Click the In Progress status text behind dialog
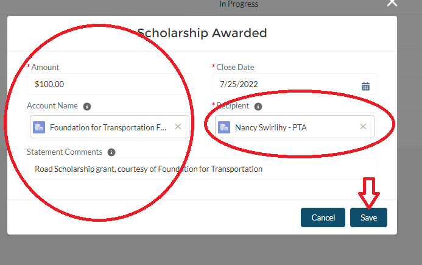The image size is (422, 265). point(238,4)
